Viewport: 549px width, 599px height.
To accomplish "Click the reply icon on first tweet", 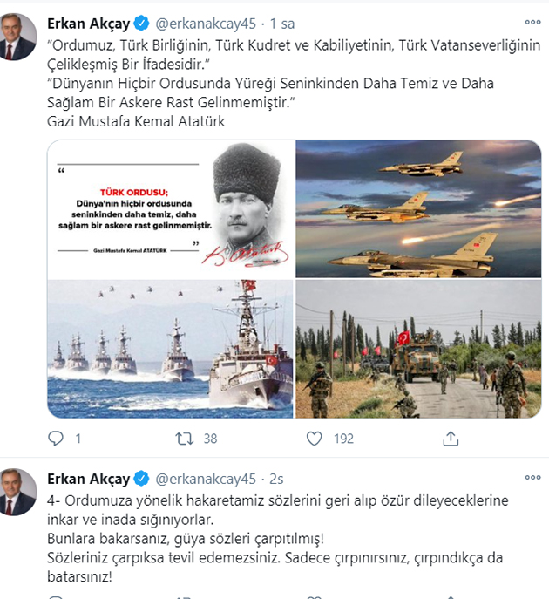I will coord(56,439).
